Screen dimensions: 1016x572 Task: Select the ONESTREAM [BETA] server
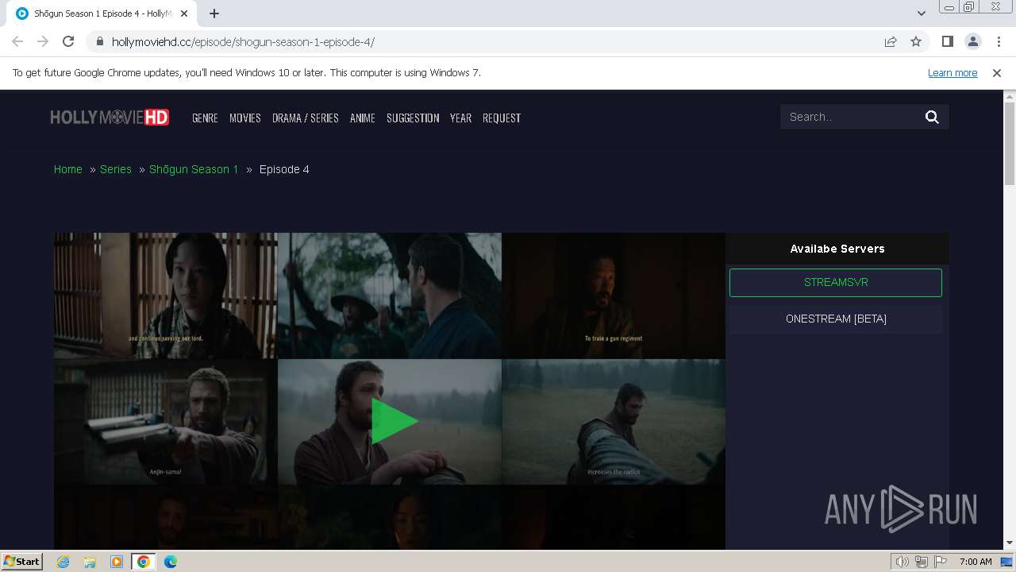point(836,319)
